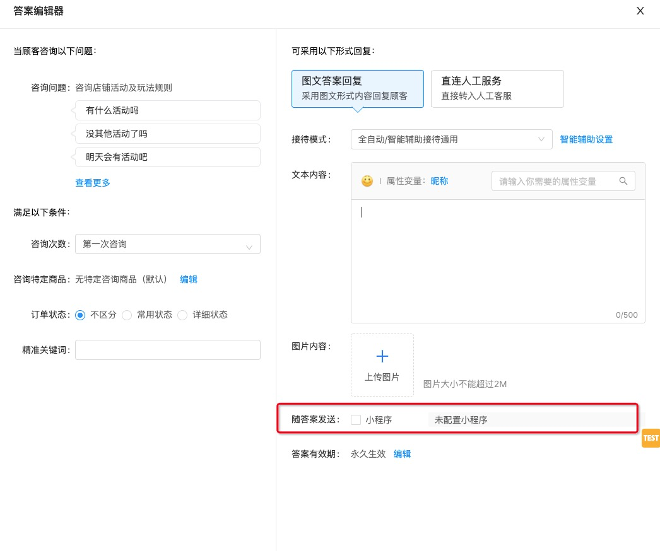
Task: Click the 0/500 character counter
Action: pos(627,315)
